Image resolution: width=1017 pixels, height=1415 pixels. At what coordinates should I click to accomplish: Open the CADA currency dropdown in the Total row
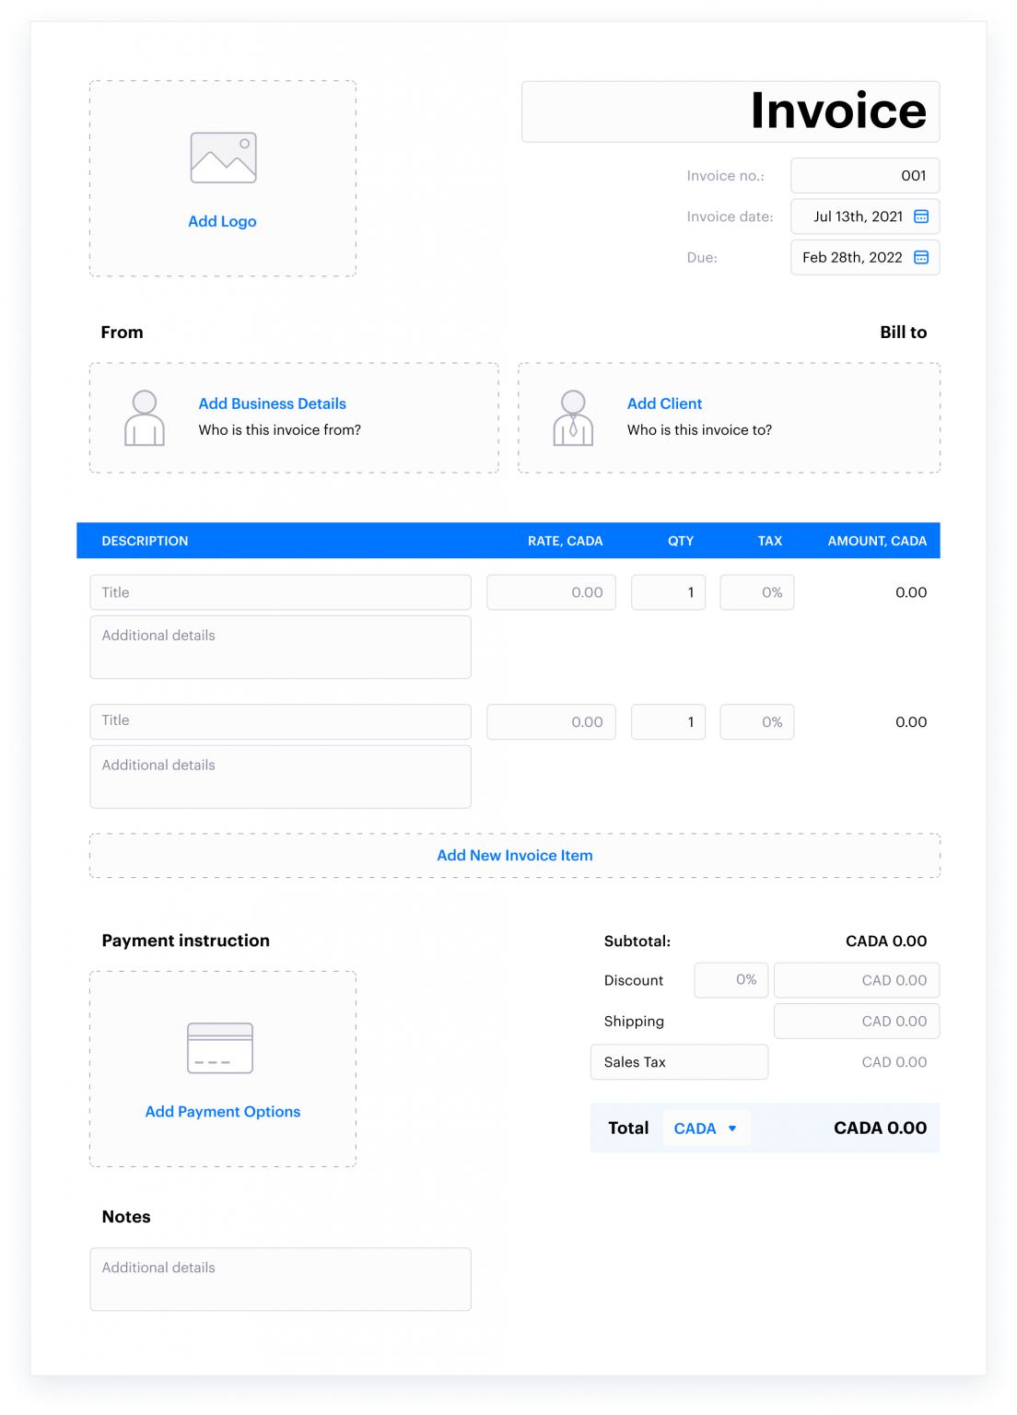(x=706, y=1128)
